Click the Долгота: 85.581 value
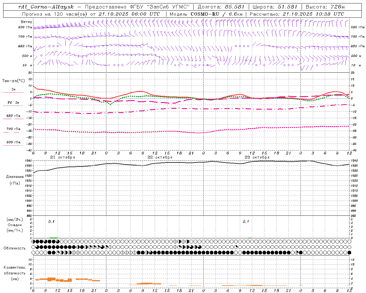Viewport: 366px width, 293px height. click(x=221, y=7)
